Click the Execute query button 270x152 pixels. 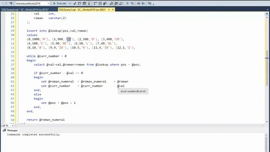(x=60, y=3)
